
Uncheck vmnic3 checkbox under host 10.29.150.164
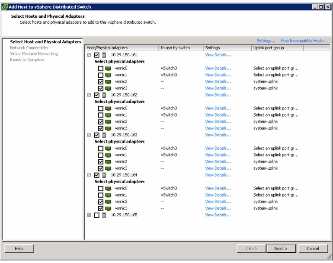coord(101,209)
